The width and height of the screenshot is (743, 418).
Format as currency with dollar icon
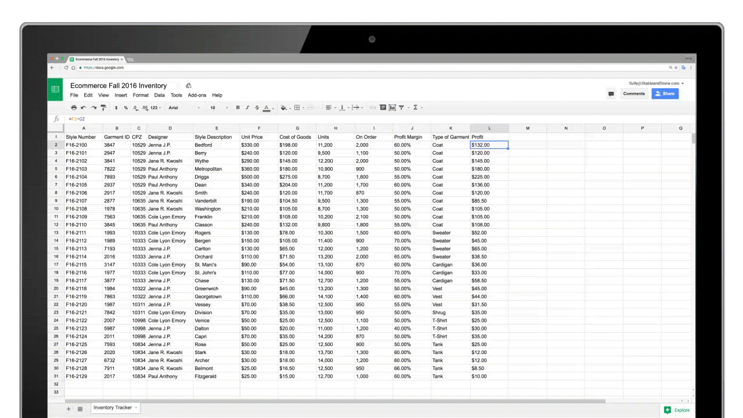click(116, 107)
